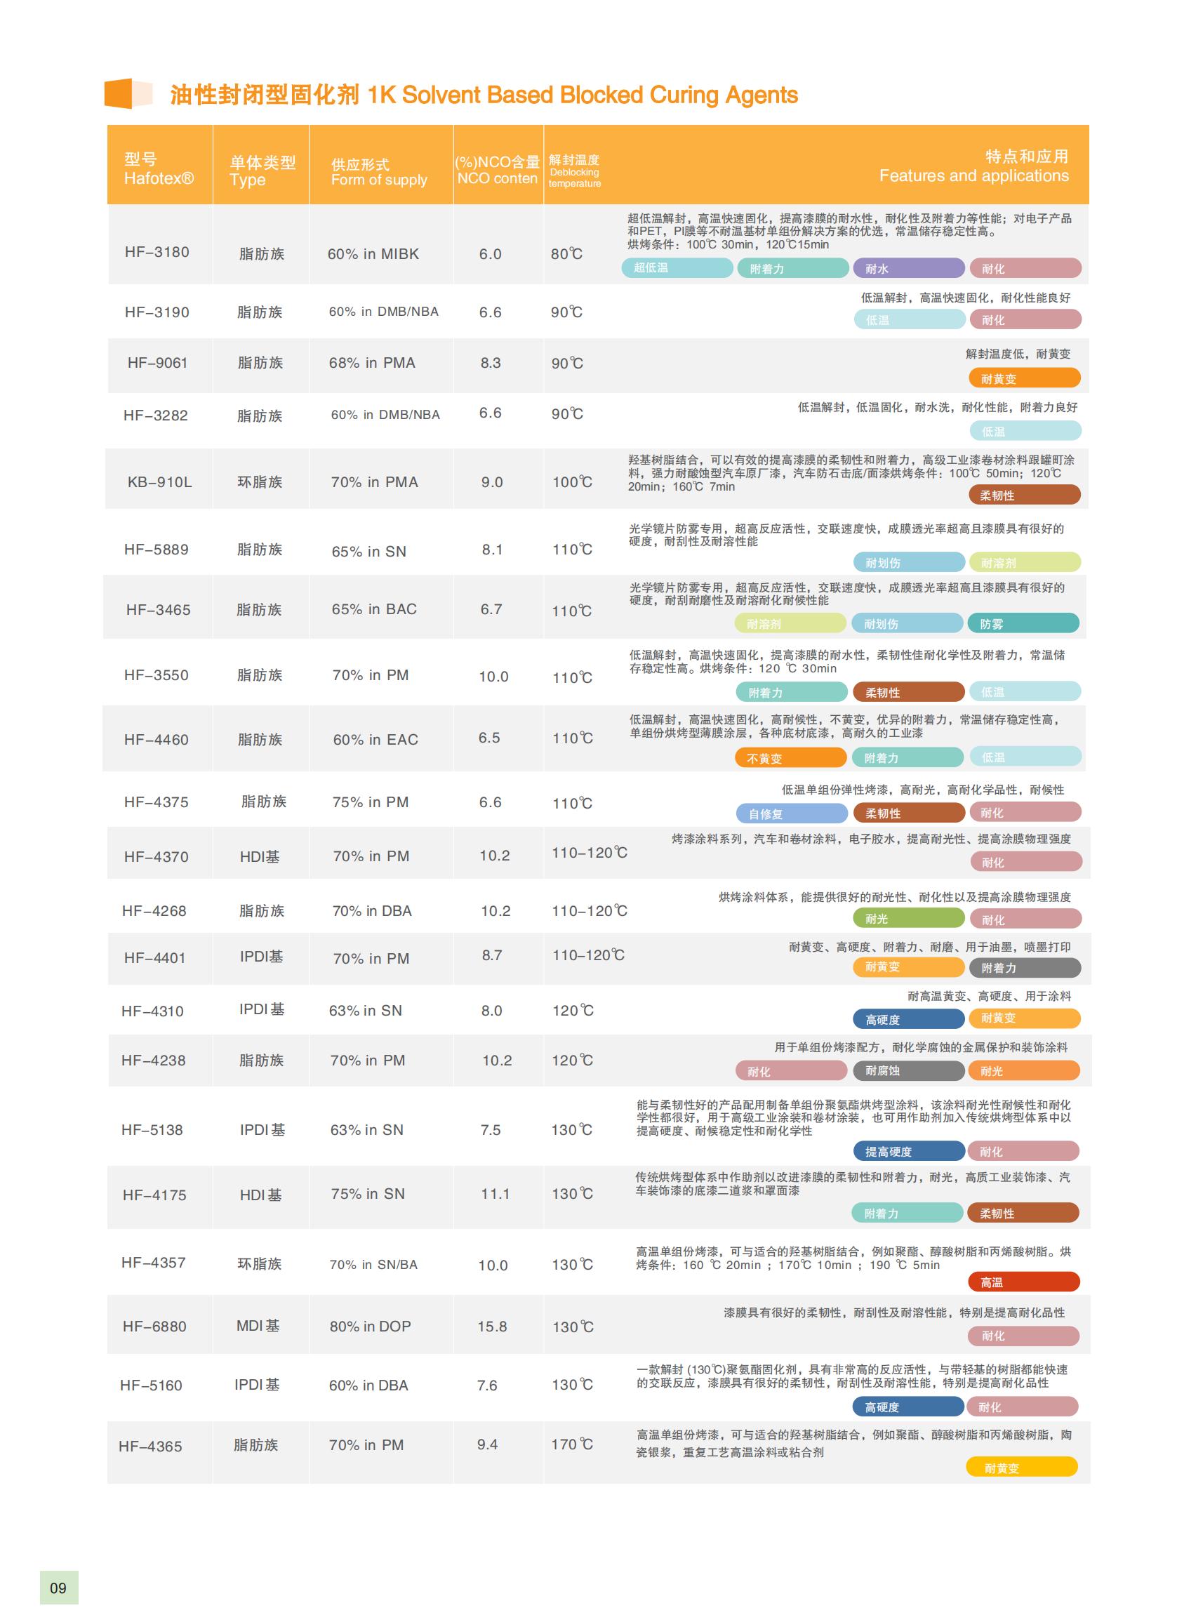This screenshot has height=1608, width=1177.
Task: Click the MDI基 type cell
Action: [x=258, y=1325]
